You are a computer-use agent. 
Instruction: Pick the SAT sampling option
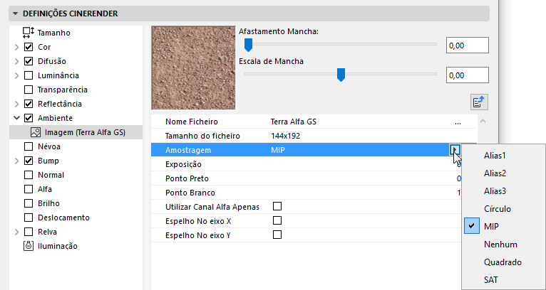491,280
